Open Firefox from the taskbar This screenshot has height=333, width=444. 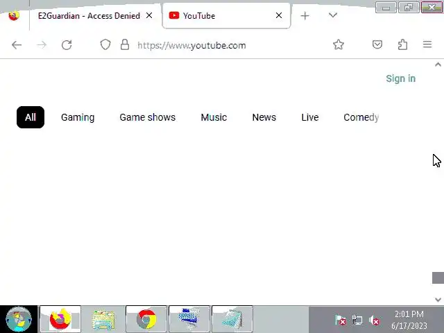click(x=60, y=319)
